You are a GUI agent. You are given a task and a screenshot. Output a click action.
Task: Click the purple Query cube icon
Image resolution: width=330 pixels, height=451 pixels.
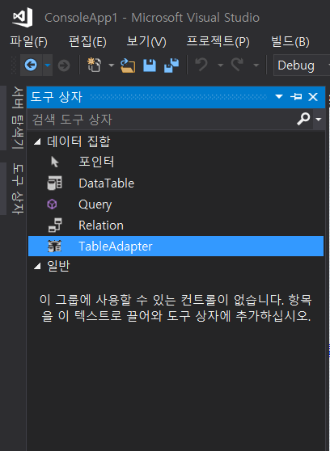tap(52, 204)
